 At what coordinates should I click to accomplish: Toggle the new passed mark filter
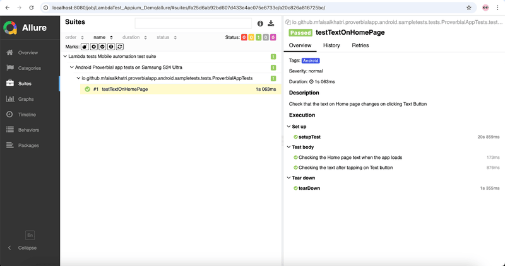coord(102,47)
